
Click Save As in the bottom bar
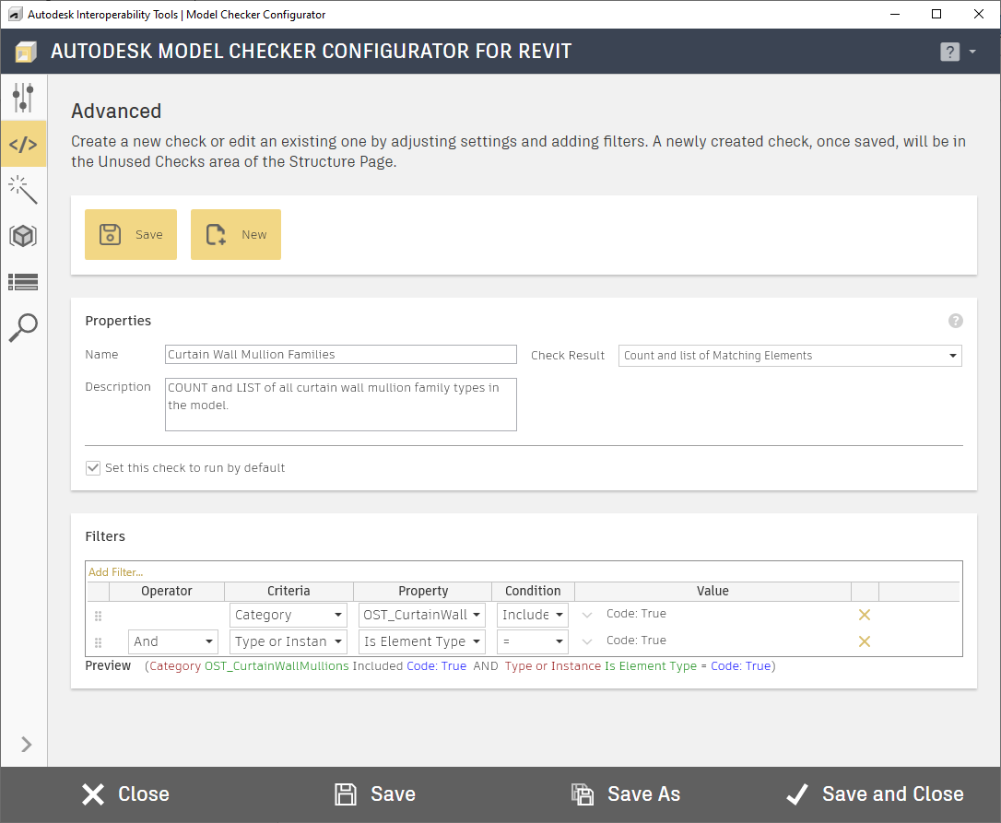[x=626, y=794]
